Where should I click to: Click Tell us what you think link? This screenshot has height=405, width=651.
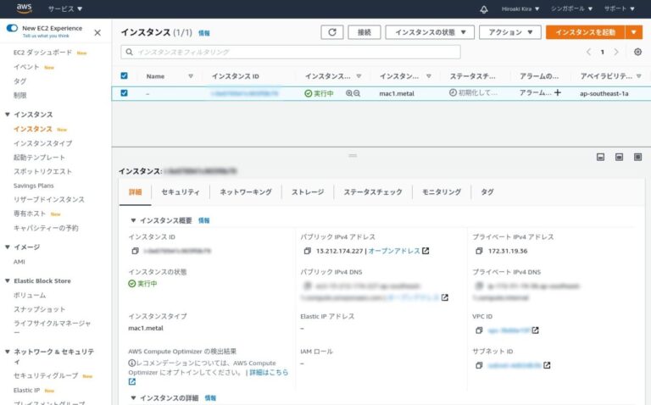(46, 36)
